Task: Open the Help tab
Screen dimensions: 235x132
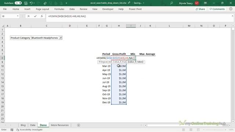Action: (x=121, y=9)
